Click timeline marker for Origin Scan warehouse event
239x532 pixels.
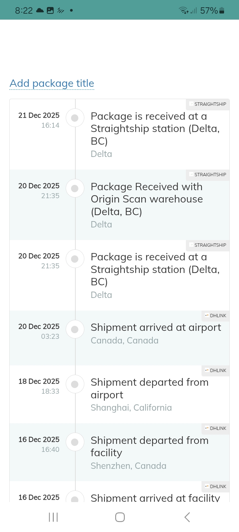[75, 188]
